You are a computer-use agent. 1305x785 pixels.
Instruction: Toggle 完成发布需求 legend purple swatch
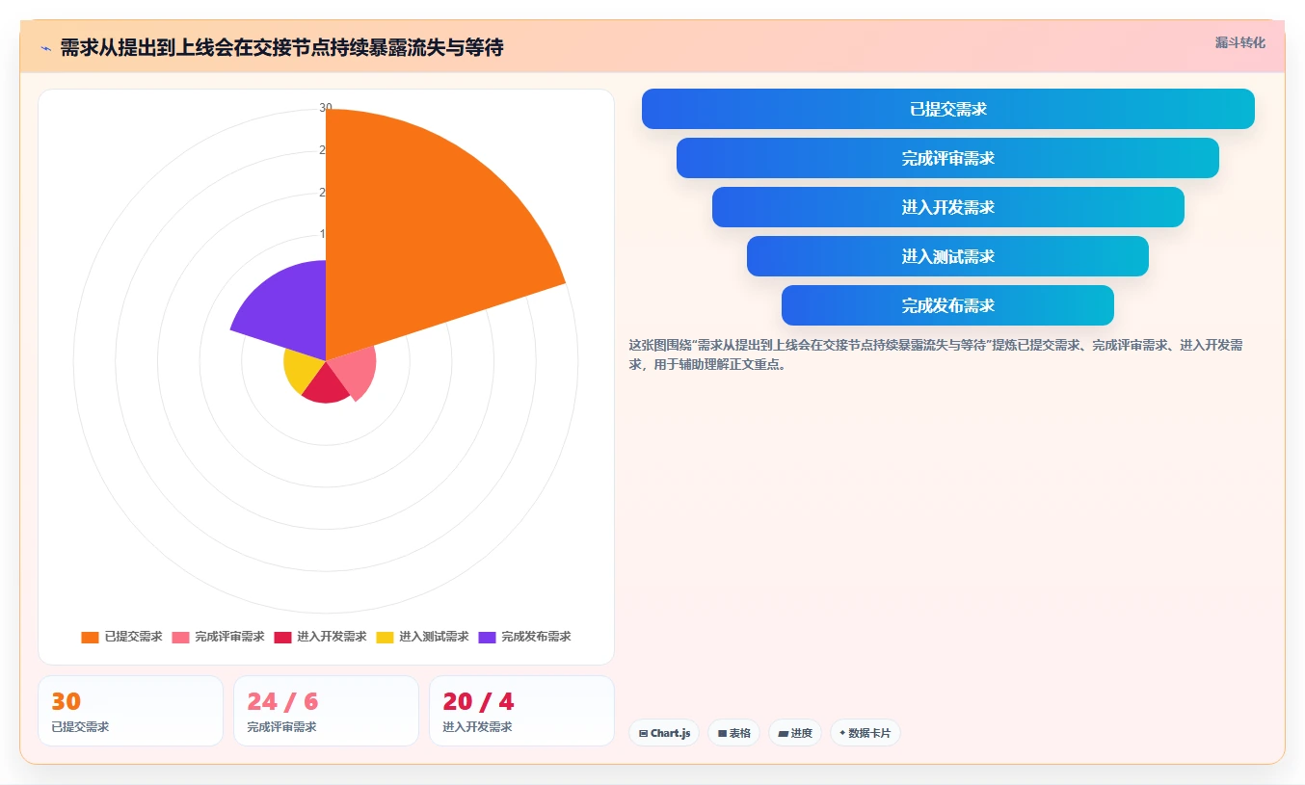487,637
